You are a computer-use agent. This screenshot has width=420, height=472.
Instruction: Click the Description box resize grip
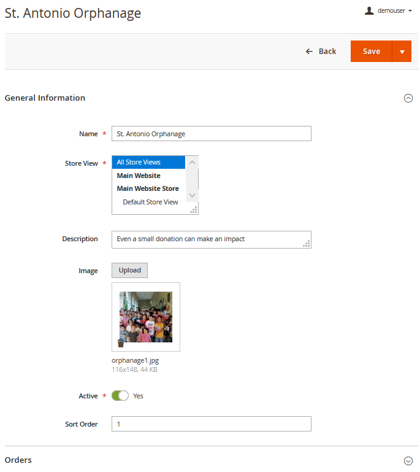tap(307, 244)
